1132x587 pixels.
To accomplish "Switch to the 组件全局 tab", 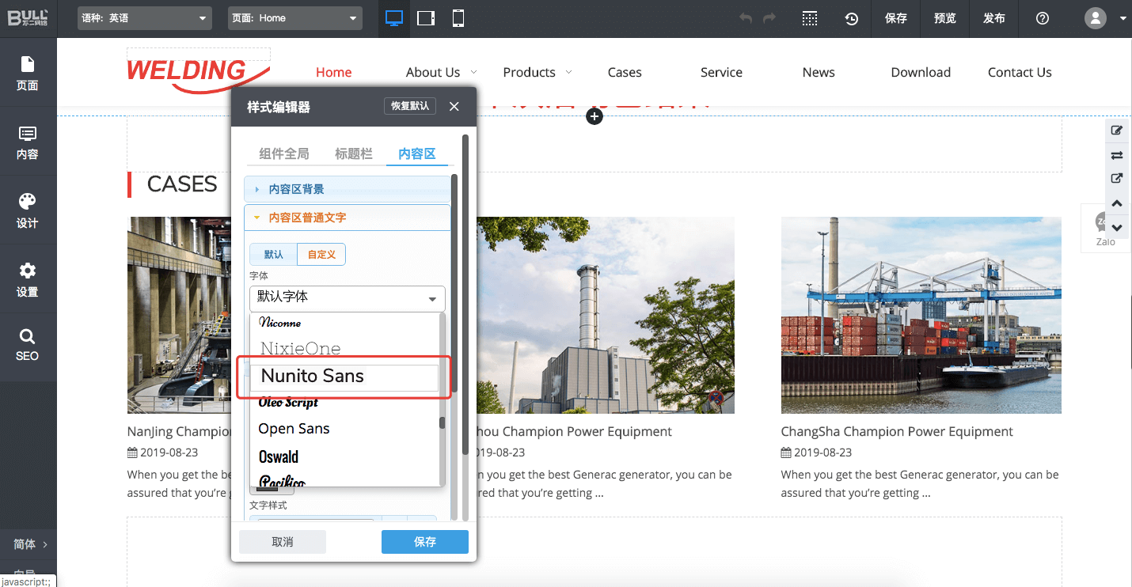I will coord(284,153).
